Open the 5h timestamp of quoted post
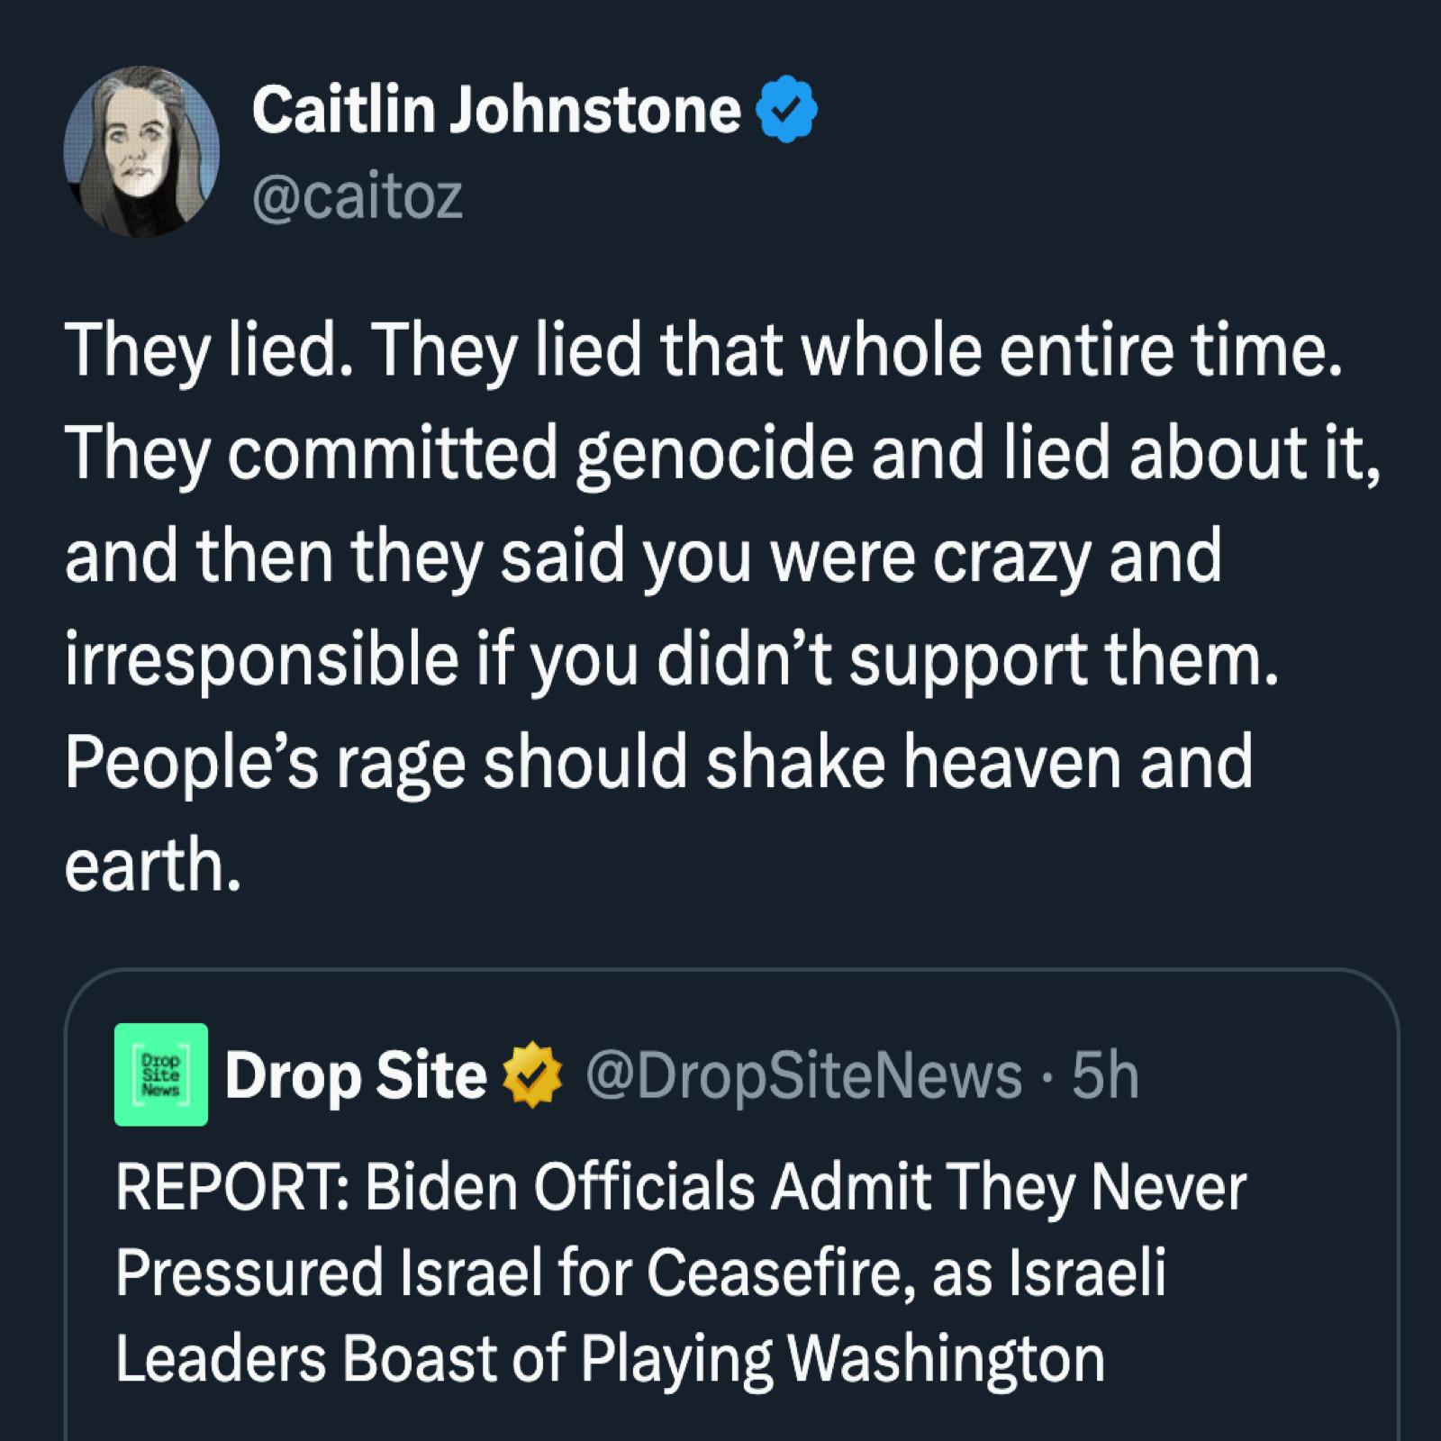The height and width of the screenshot is (1441, 1441). coord(1105,1075)
